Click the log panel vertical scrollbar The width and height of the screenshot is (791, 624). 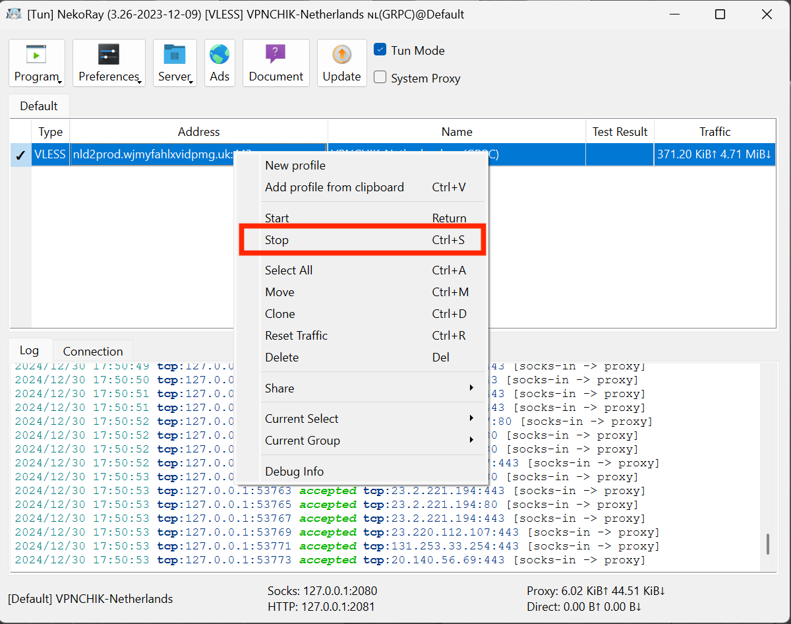click(767, 544)
